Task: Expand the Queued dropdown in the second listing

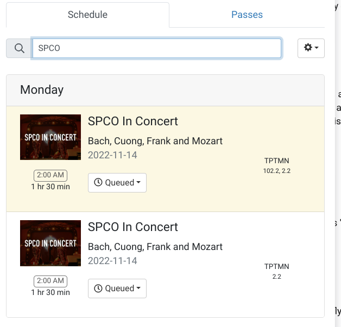Action: click(117, 288)
